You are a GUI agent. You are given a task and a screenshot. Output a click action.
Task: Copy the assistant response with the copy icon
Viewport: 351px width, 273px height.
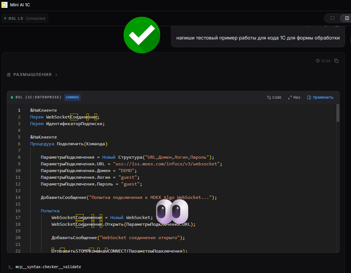tap(336, 61)
